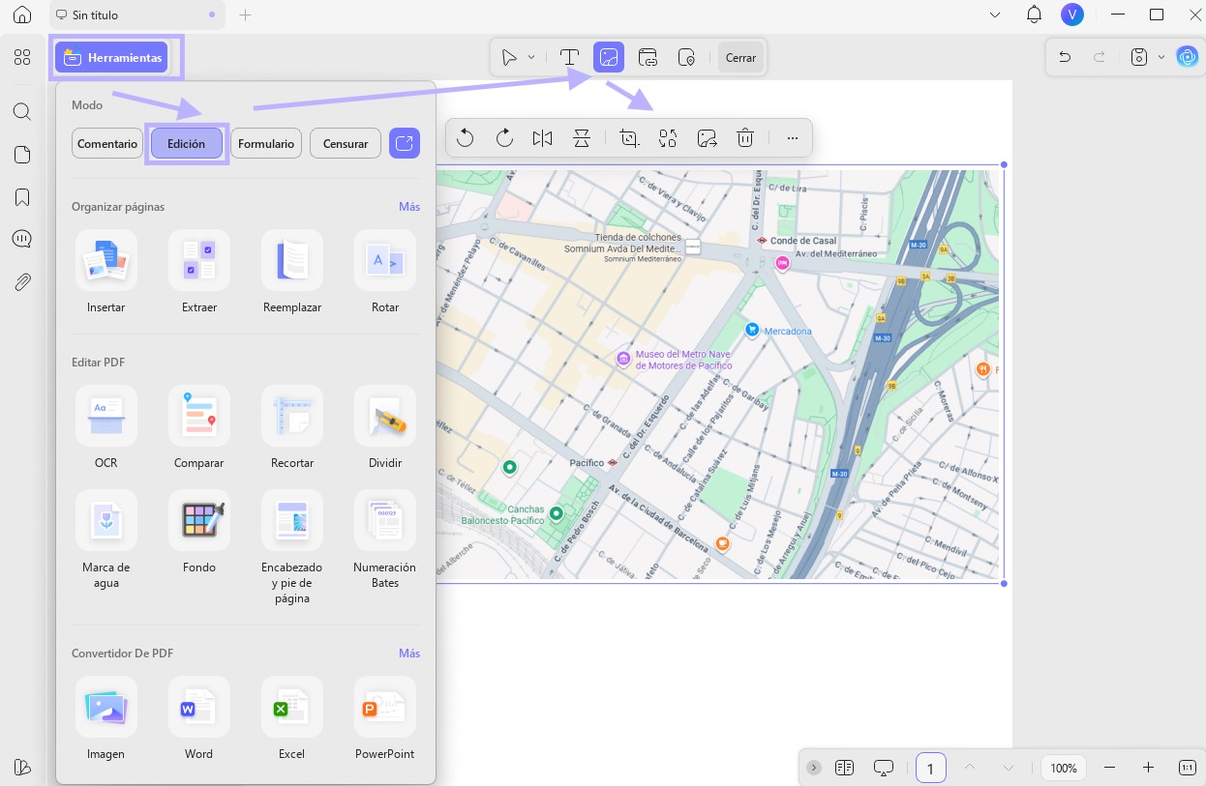Expand the pointer tool dropdown arrow

tap(531, 58)
